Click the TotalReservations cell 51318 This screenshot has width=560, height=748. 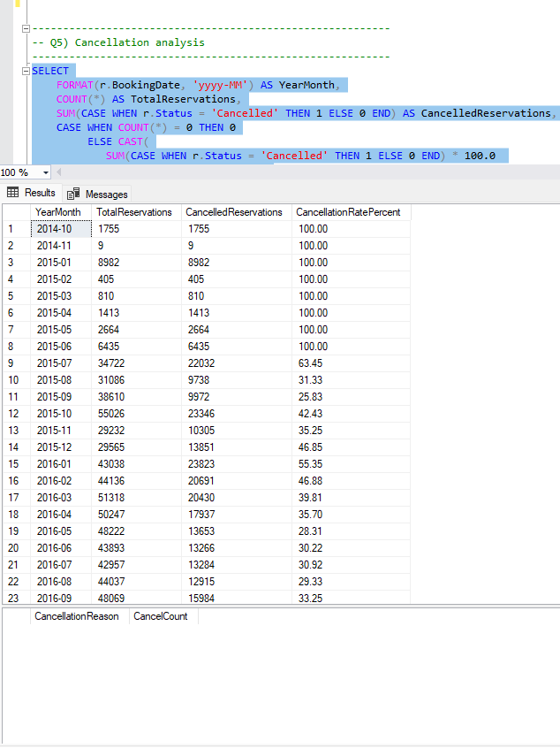pyautogui.click(x=136, y=498)
